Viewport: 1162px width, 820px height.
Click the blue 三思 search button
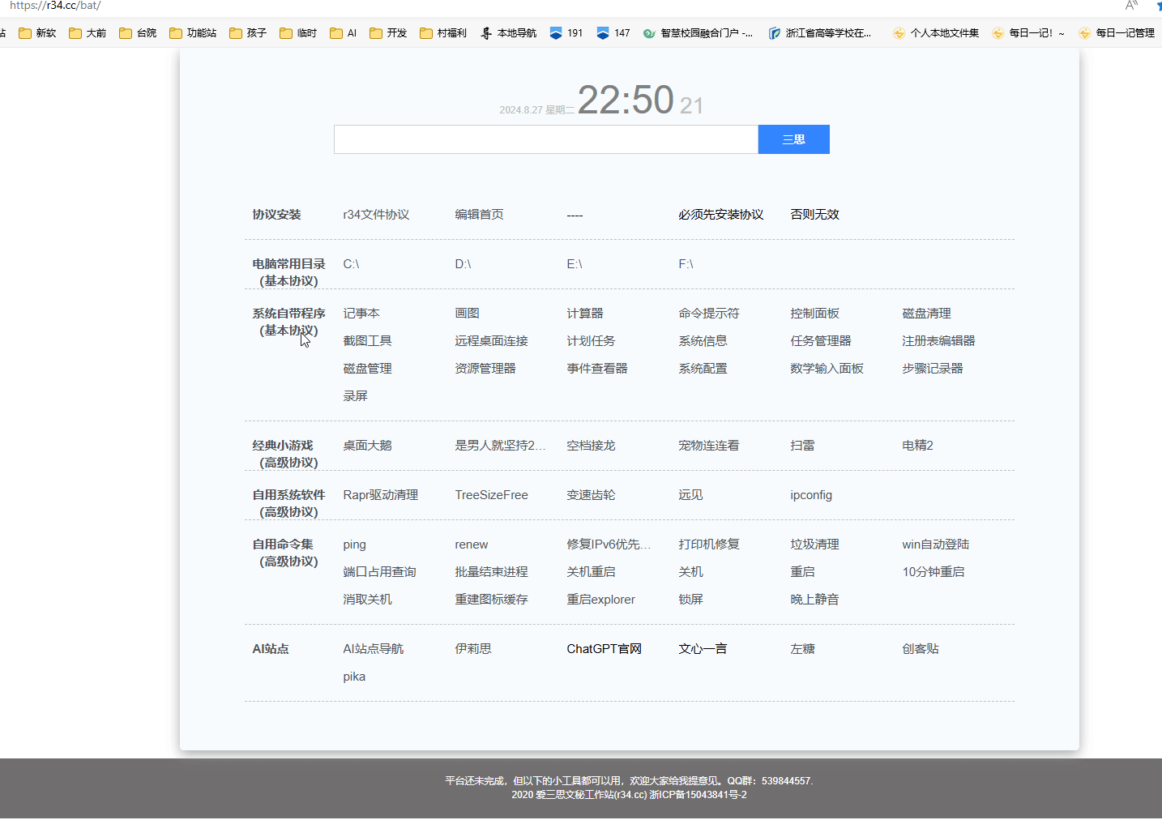coord(793,139)
